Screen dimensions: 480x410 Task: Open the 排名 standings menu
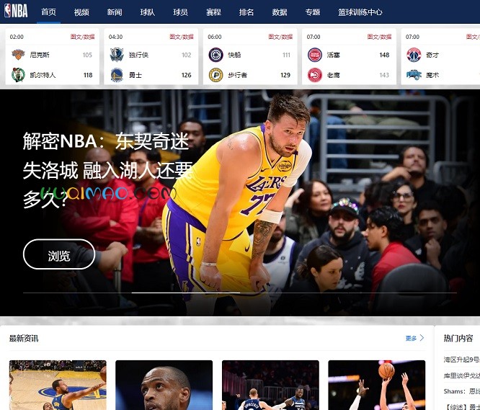(x=246, y=12)
